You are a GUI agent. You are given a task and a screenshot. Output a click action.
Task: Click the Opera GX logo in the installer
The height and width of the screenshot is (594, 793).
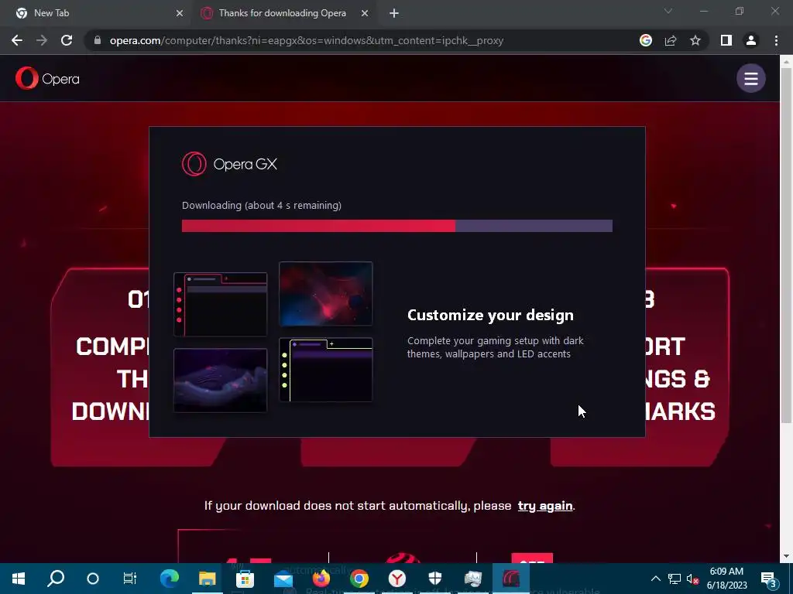tap(229, 164)
